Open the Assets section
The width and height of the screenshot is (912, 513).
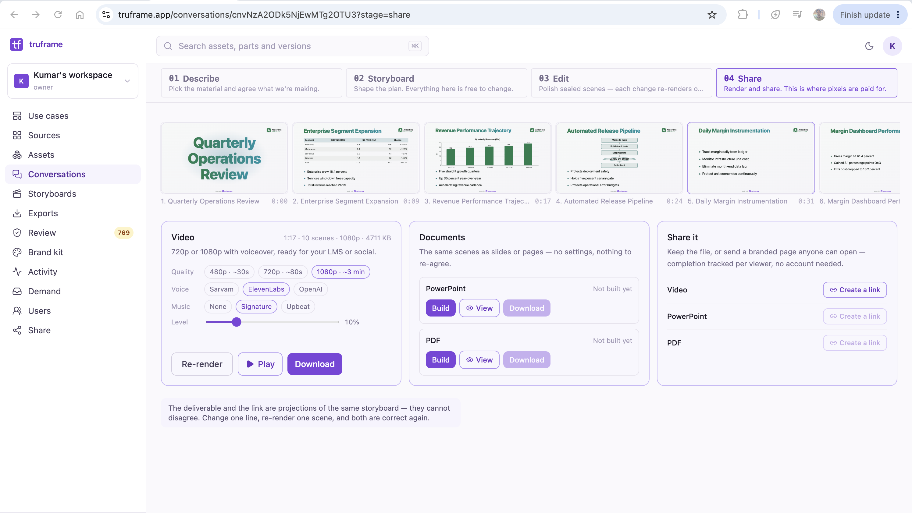[73, 155]
